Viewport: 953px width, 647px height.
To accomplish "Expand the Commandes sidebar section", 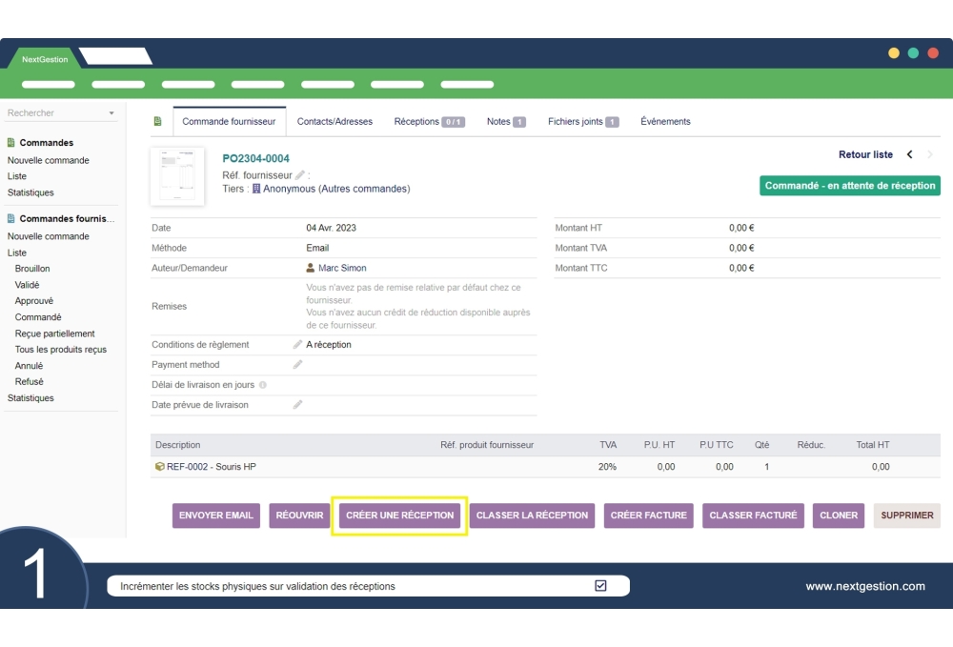I will pyautogui.click(x=46, y=143).
